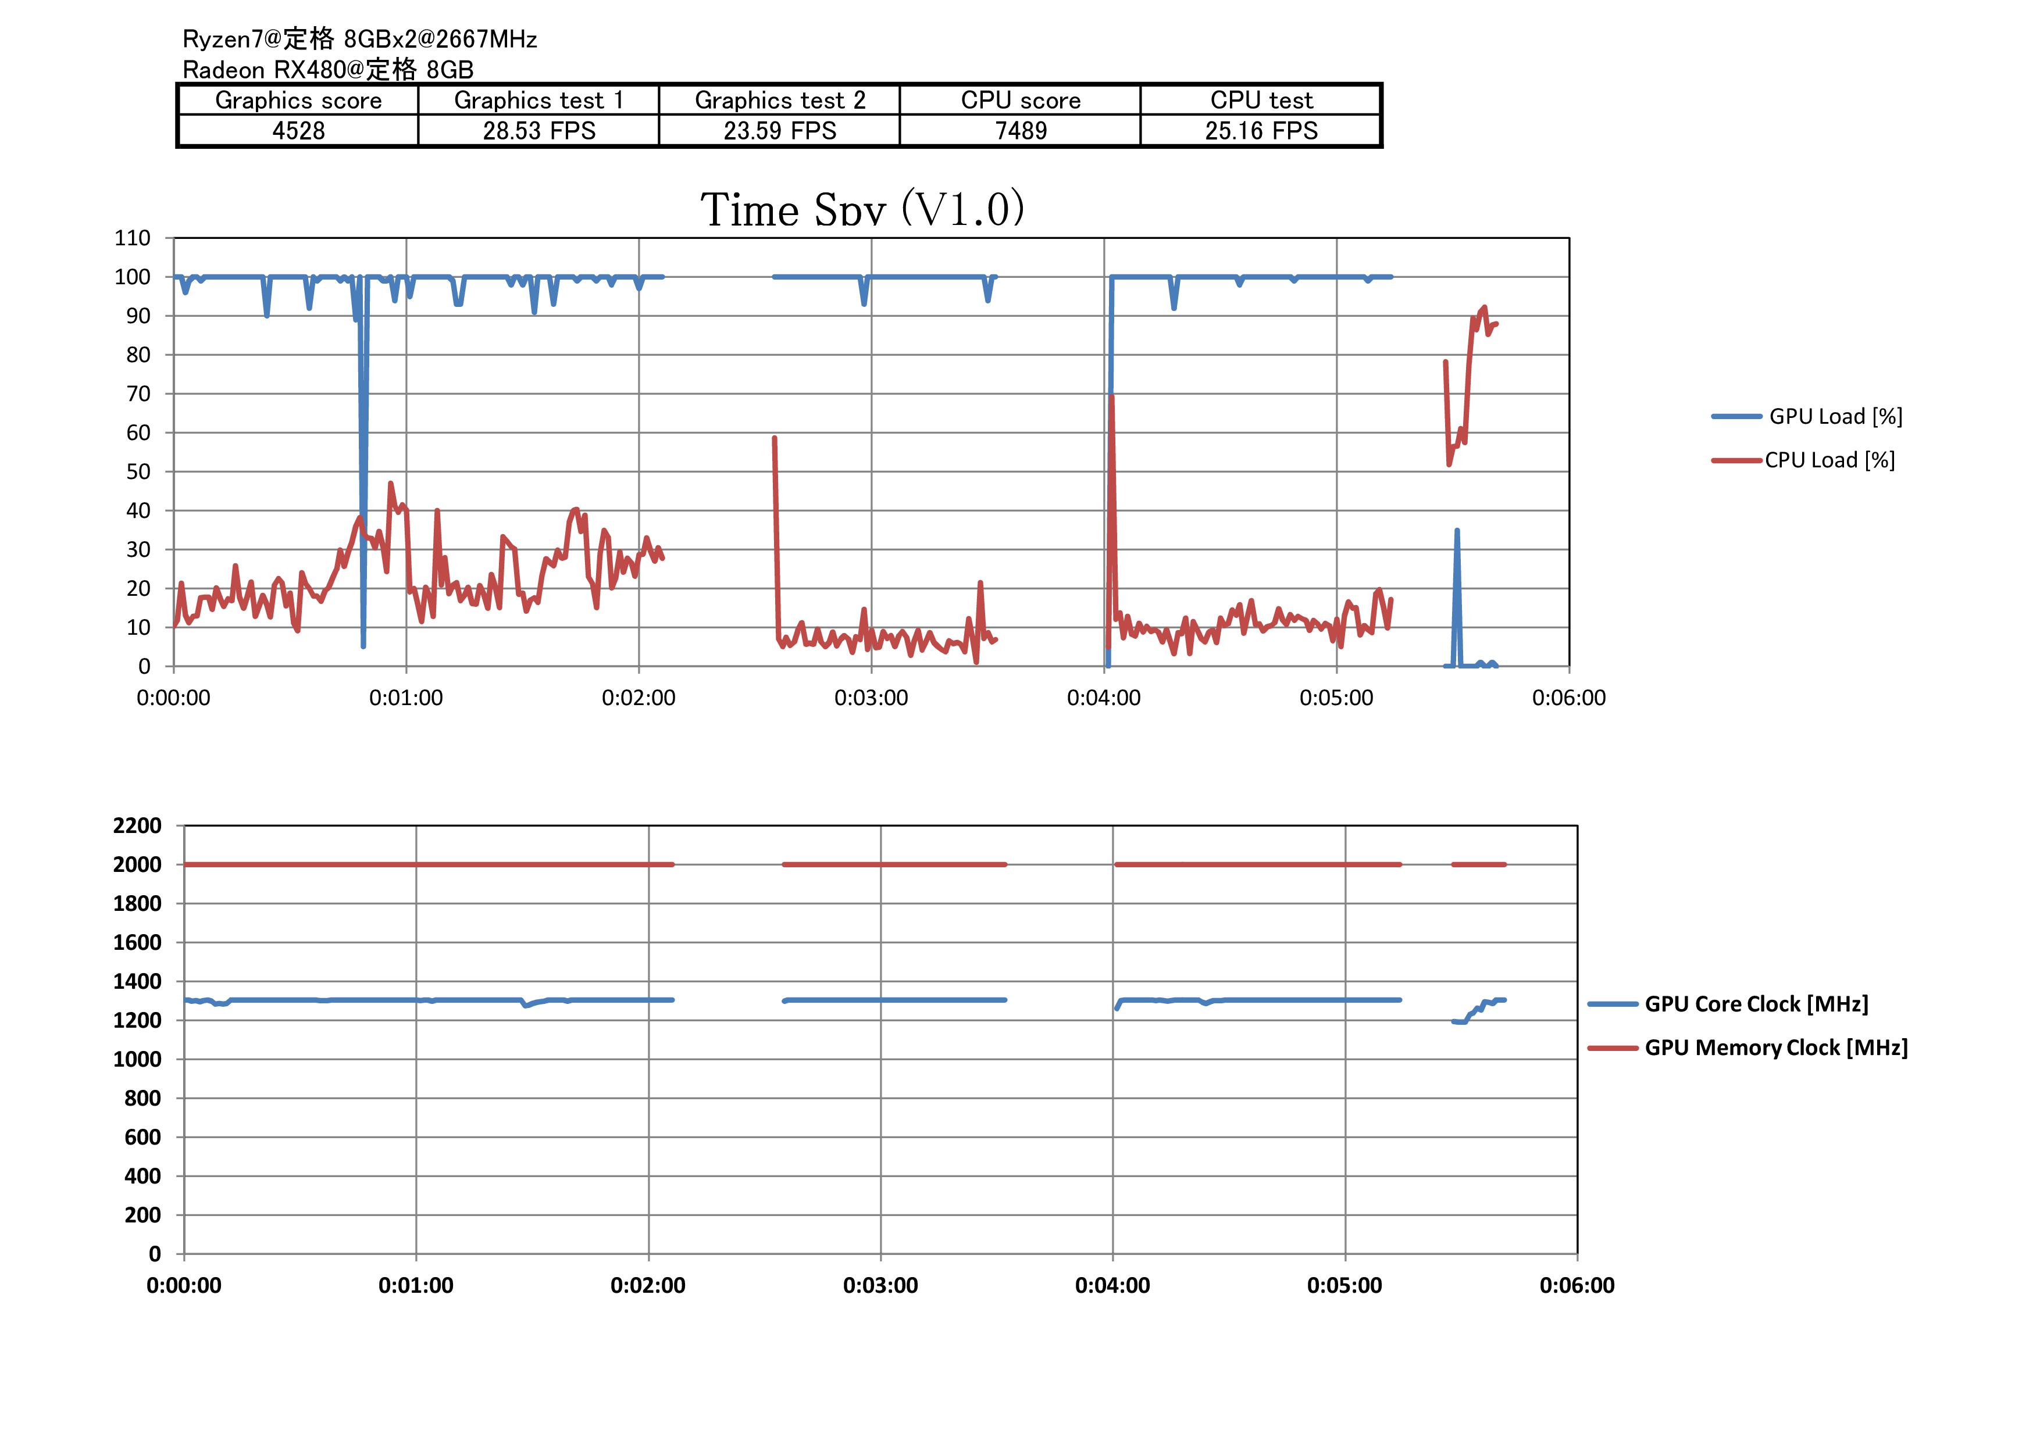This screenshot has width=2040, height=1441.
Task: Click the 0:03:00 label on top chart
Action: click(x=871, y=698)
